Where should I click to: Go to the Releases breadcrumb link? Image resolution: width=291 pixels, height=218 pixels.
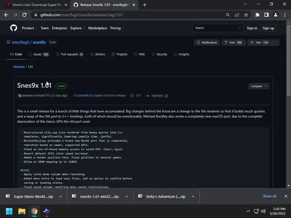pyautogui.click(x=19, y=67)
